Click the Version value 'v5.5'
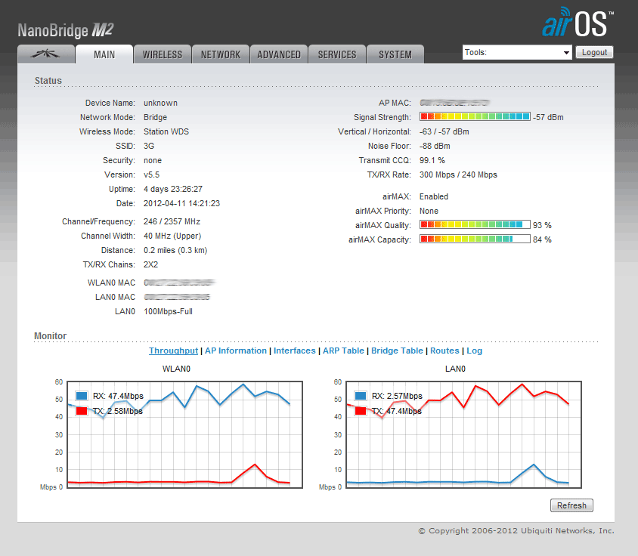This screenshot has height=556, width=638. pyautogui.click(x=151, y=175)
